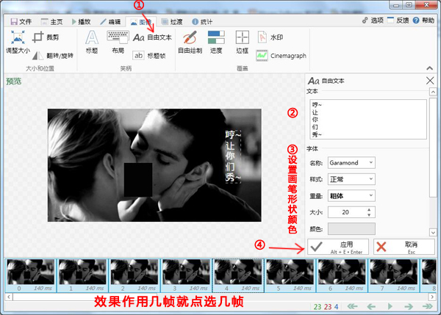Open the font 名称 dropdown showing Garamond
Screen dimensions: 441x315
coord(351,163)
